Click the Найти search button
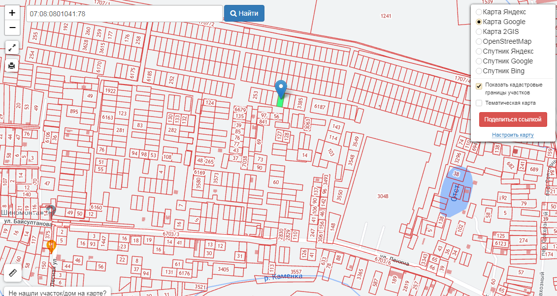Screen dimensions: 557x296 click(x=244, y=13)
